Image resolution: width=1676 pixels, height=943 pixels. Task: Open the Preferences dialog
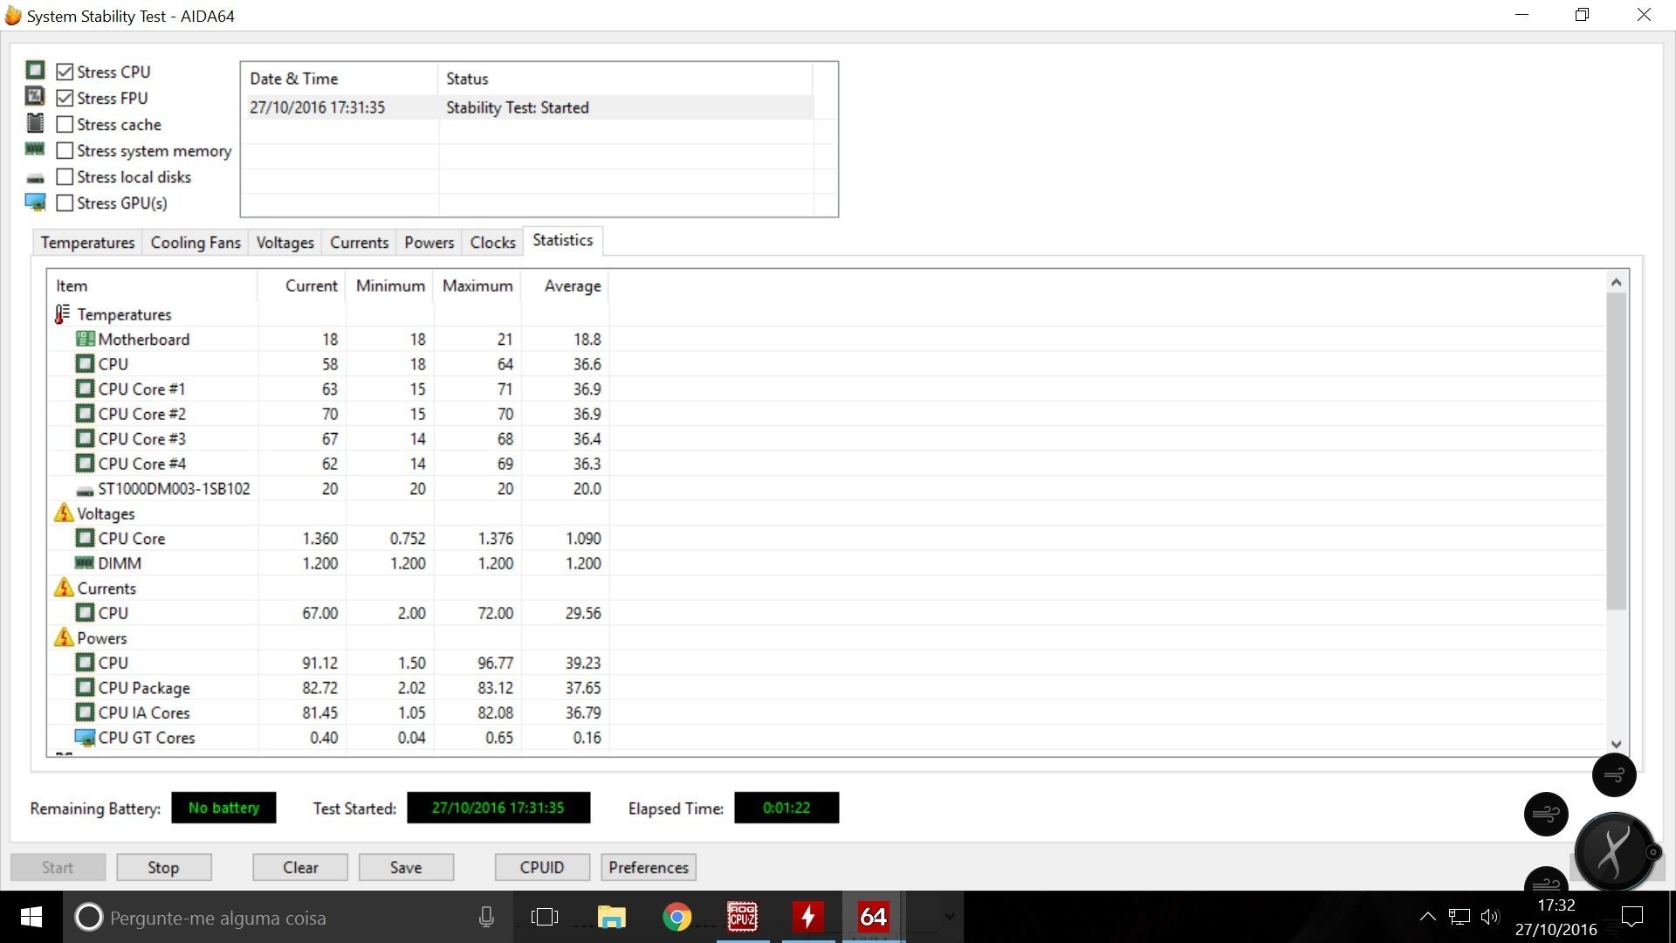pyautogui.click(x=649, y=867)
